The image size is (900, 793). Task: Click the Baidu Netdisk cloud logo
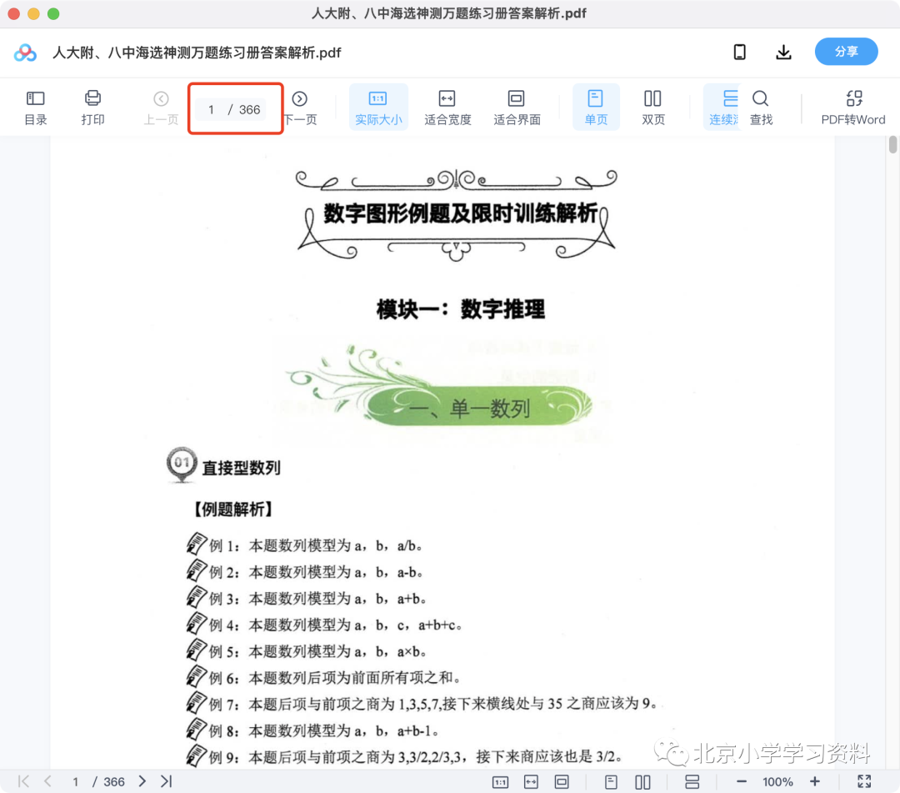[x=25, y=53]
